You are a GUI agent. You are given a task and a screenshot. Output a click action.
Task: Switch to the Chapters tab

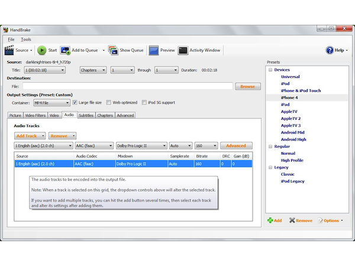click(105, 115)
